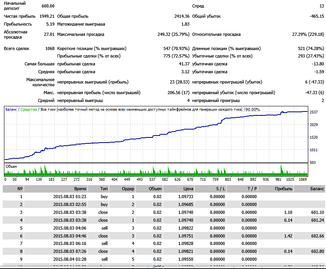Click x-axis tick label 1069
This screenshot has width=326, height=269.
303,180
